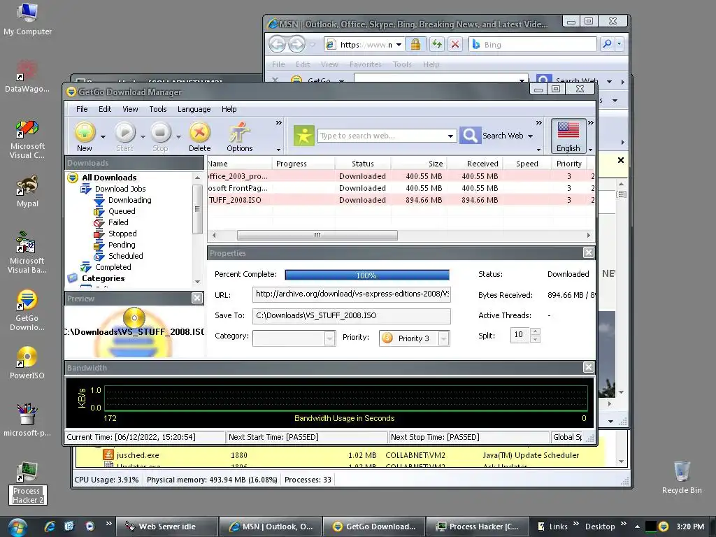Click the yellow-green star icon beside search box
Screen dimensions: 716x537
303,136
